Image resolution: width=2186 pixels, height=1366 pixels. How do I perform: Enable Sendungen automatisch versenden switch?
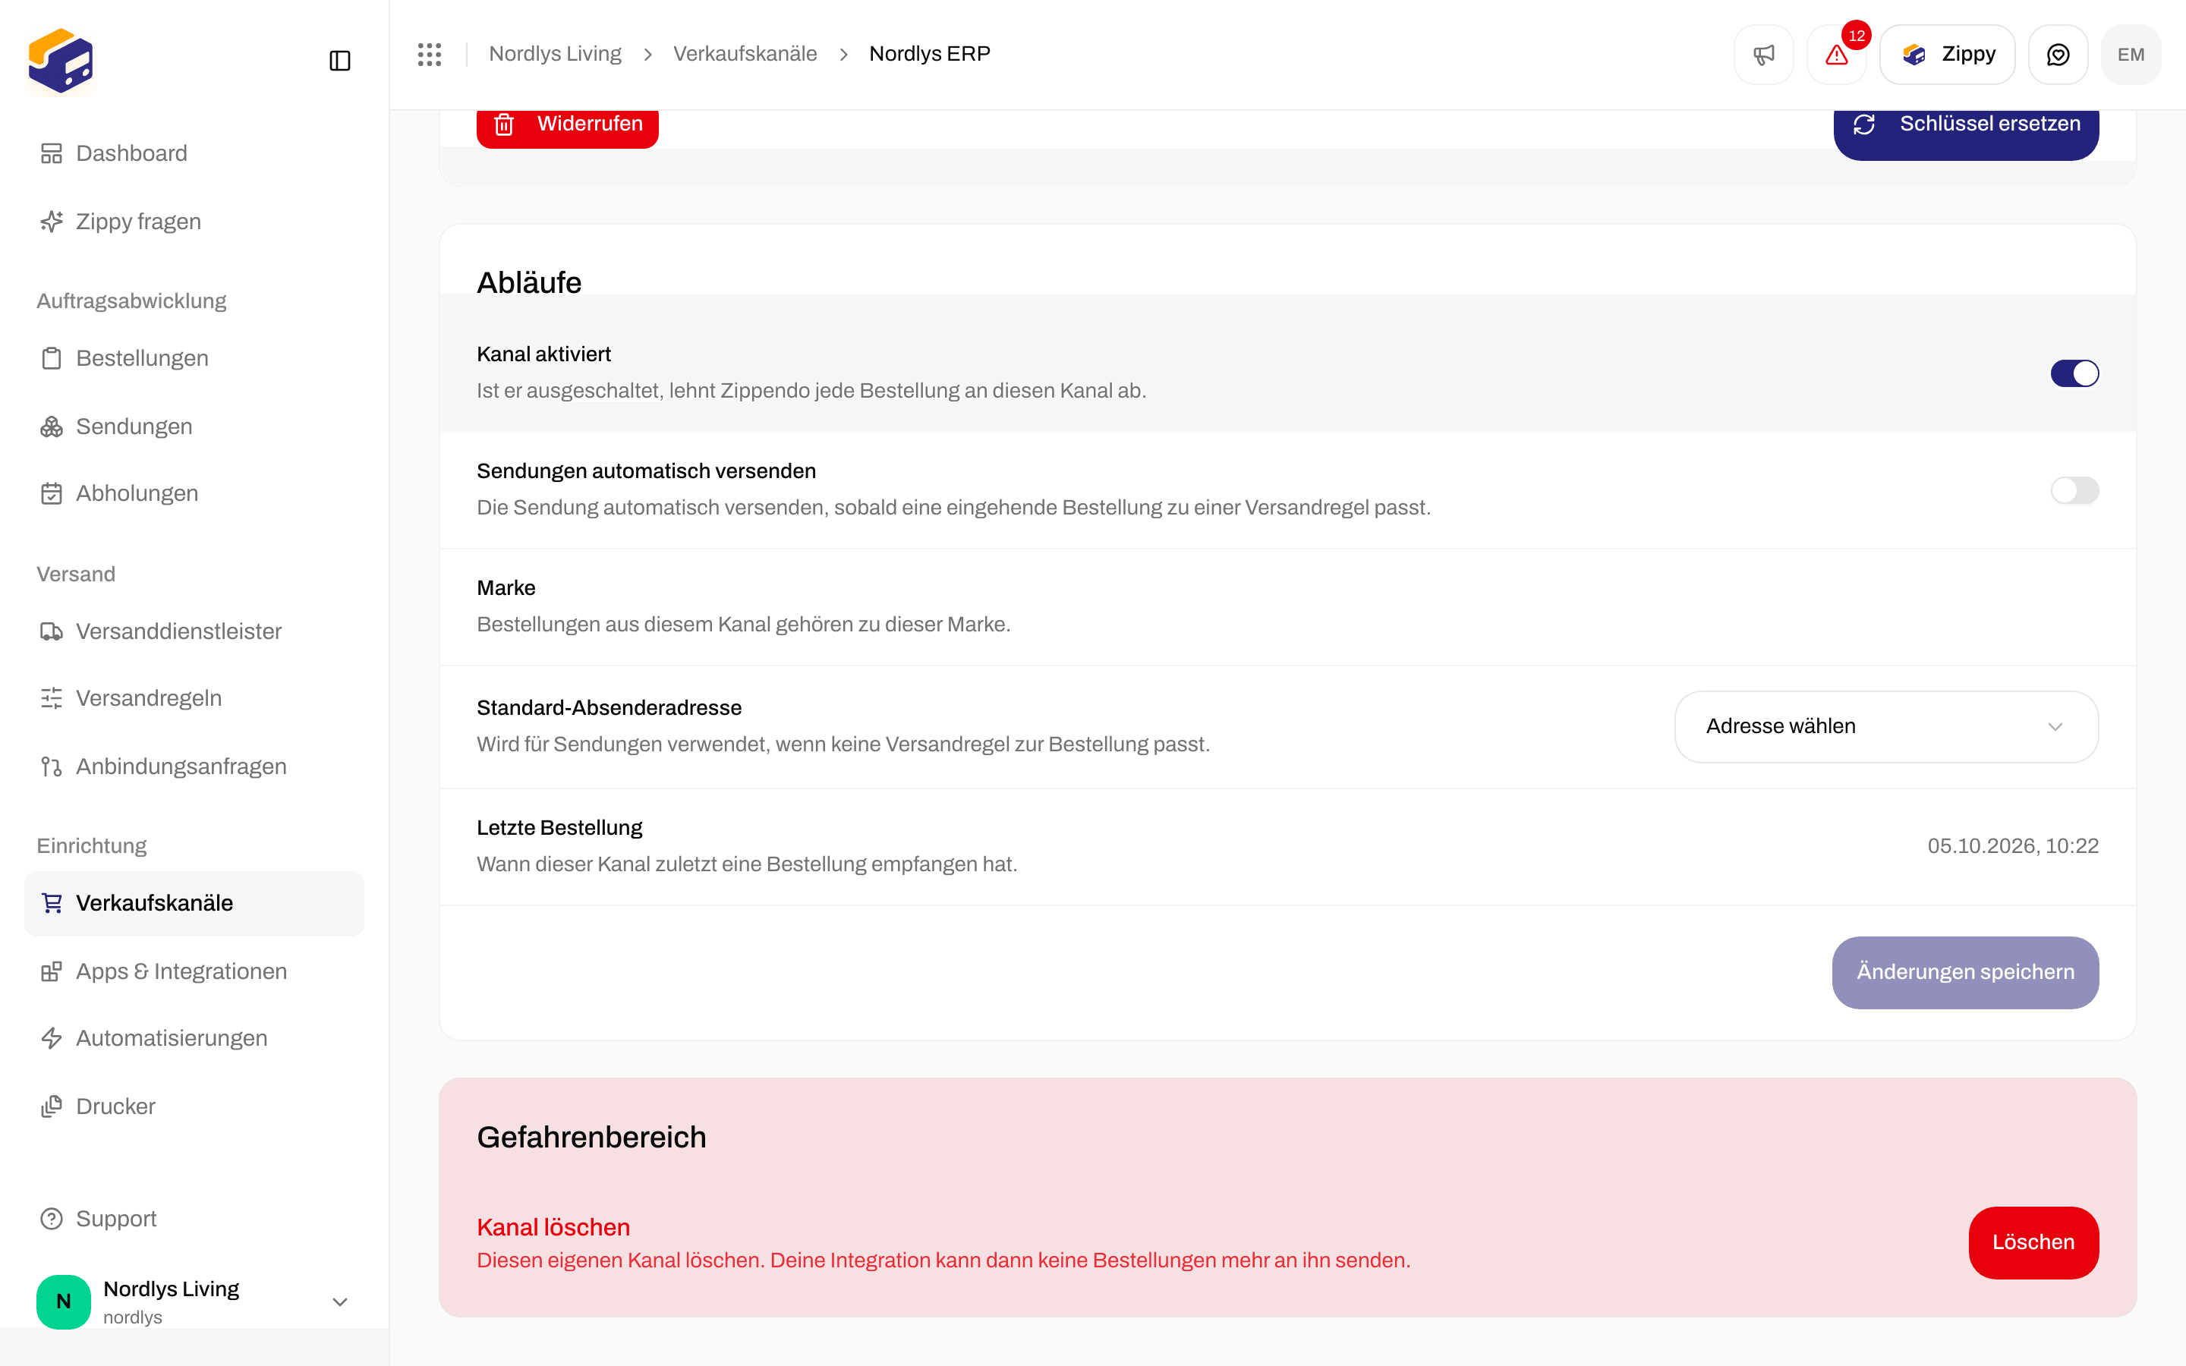click(2074, 490)
